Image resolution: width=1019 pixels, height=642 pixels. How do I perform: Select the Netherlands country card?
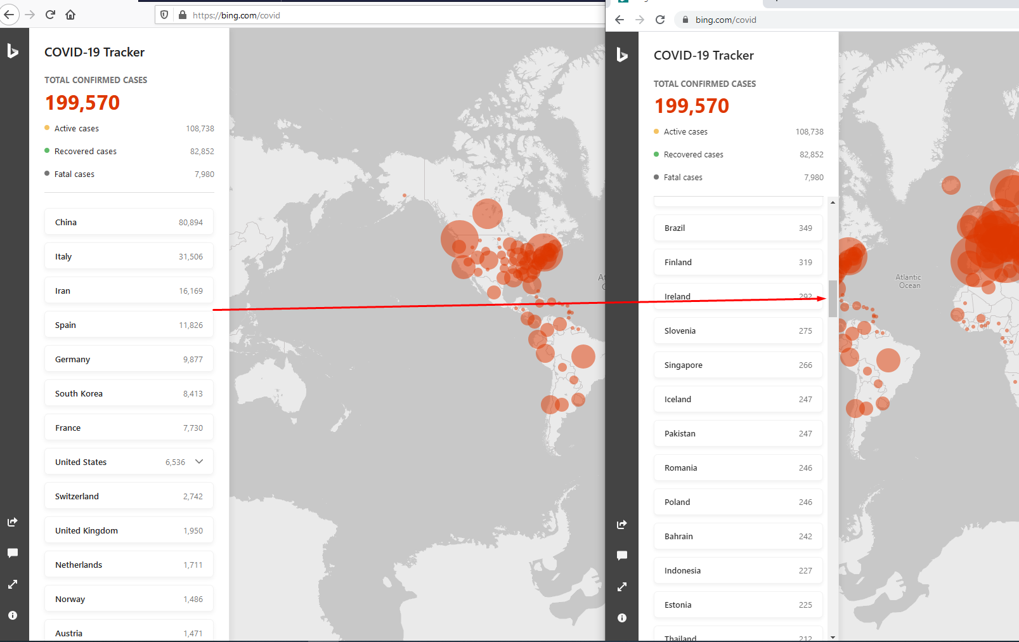(x=129, y=565)
